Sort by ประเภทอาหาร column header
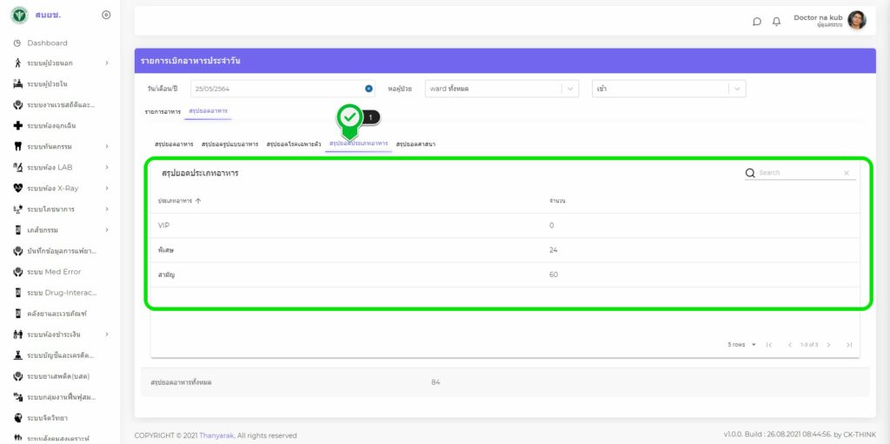 [179, 201]
